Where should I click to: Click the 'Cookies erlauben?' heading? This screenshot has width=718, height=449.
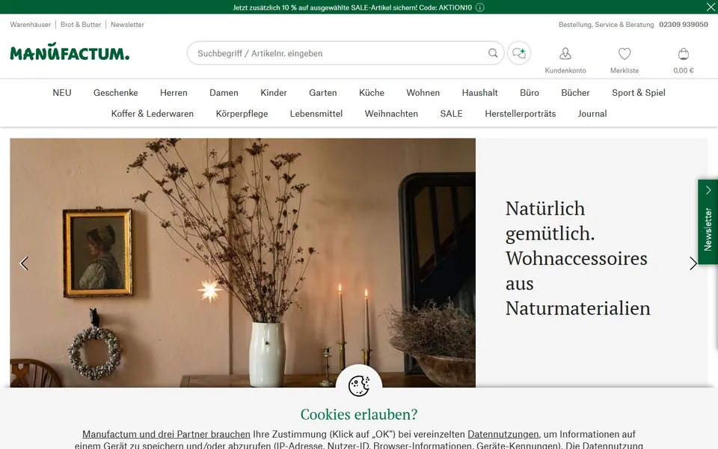tap(359, 414)
